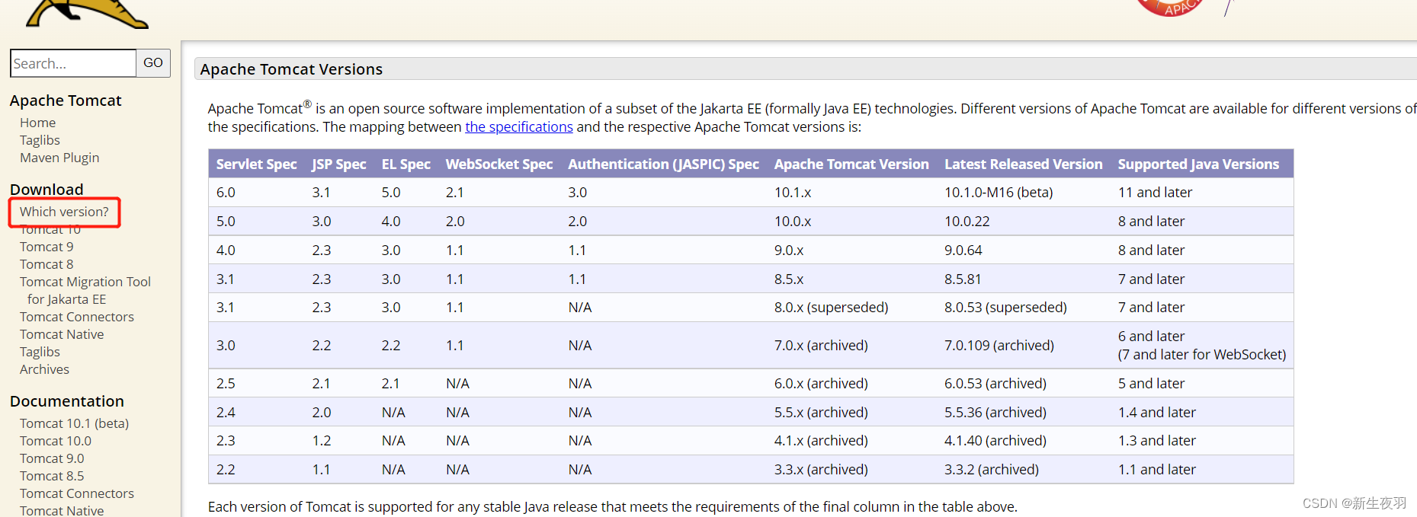1417x517 pixels.
Task: Select the '(7 and later for WebSocket)' note
Action: coord(1202,355)
